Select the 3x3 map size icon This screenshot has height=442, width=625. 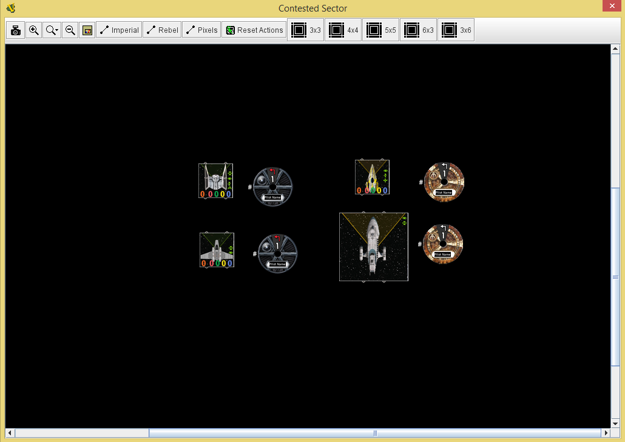[305, 29]
